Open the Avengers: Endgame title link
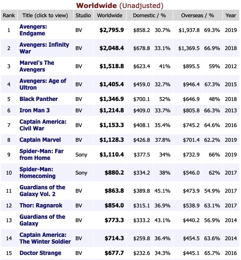The image size is (241, 260). pyautogui.click(x=33, y=30)
